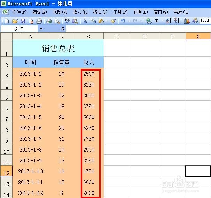Expand the Redo history dropdown arrow
211x198 pixels.
141,21
